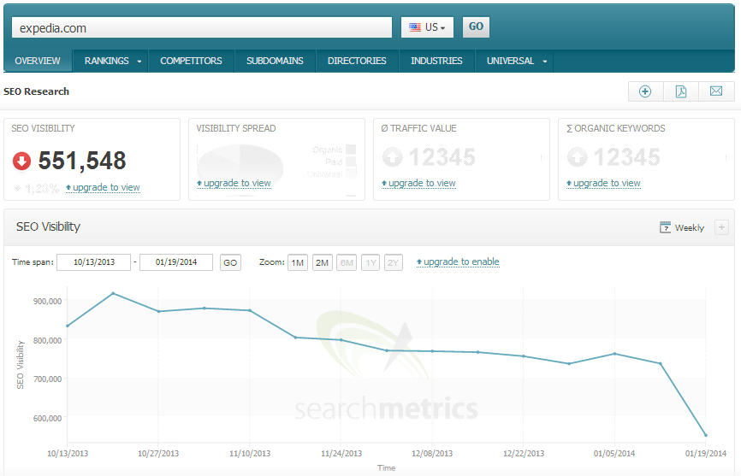Click upgrade to view in Organic Keywords
741x476 pixels.
(603, 183)
